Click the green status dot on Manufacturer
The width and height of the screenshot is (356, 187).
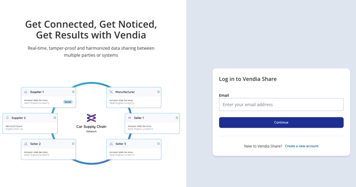click(159, 92)
